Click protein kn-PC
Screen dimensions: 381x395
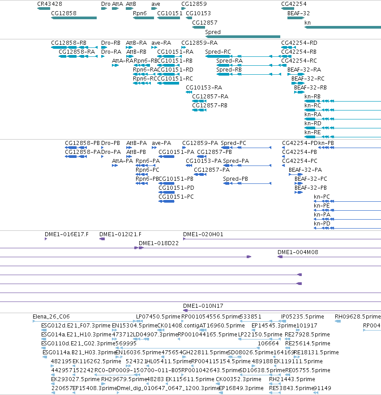(x=347, y=201)
